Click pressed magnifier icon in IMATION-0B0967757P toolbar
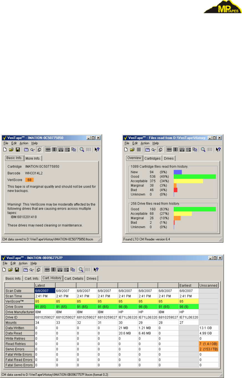242x378 pixels. point(82,269)
